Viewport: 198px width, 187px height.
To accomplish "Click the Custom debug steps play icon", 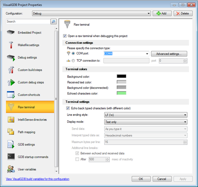I will click(x=11, y=82).
